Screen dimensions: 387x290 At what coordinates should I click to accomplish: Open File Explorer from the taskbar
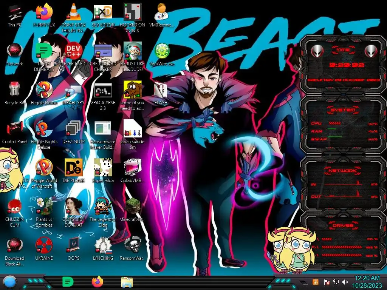point(127,282)
